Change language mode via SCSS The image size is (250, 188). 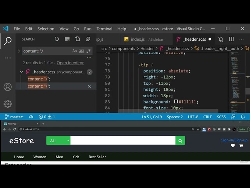pos(221,117)
